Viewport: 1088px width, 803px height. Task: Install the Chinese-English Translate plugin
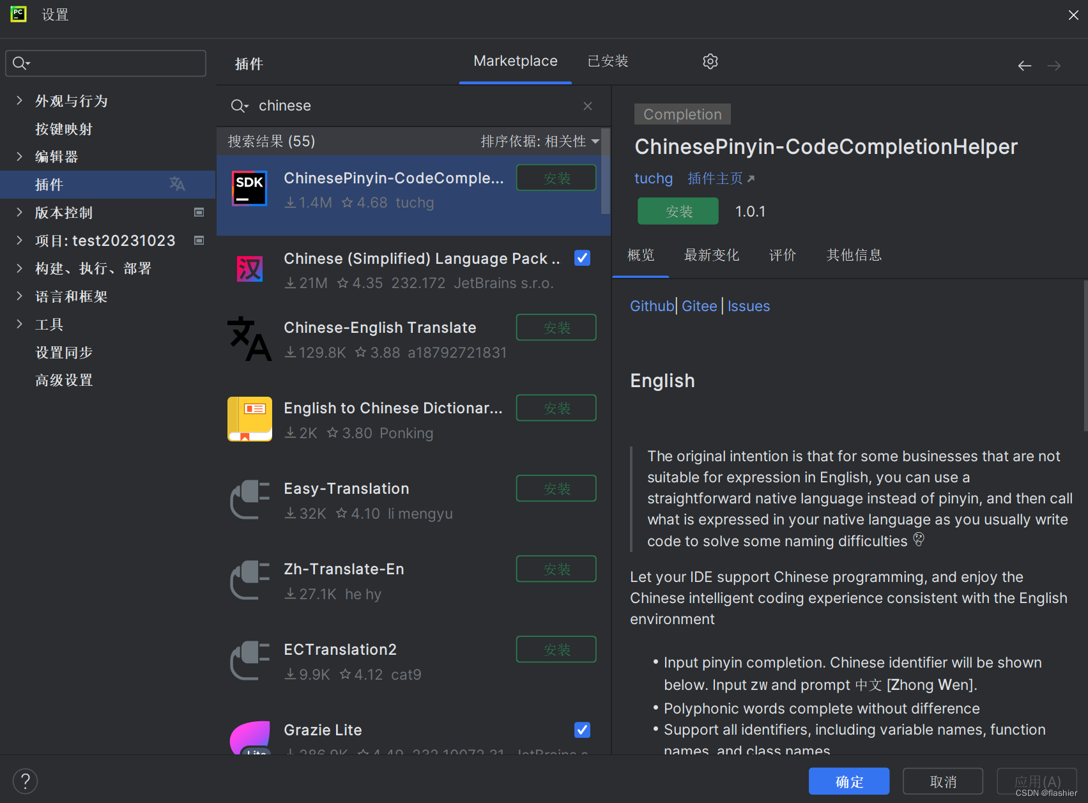[x=556, y=328]
